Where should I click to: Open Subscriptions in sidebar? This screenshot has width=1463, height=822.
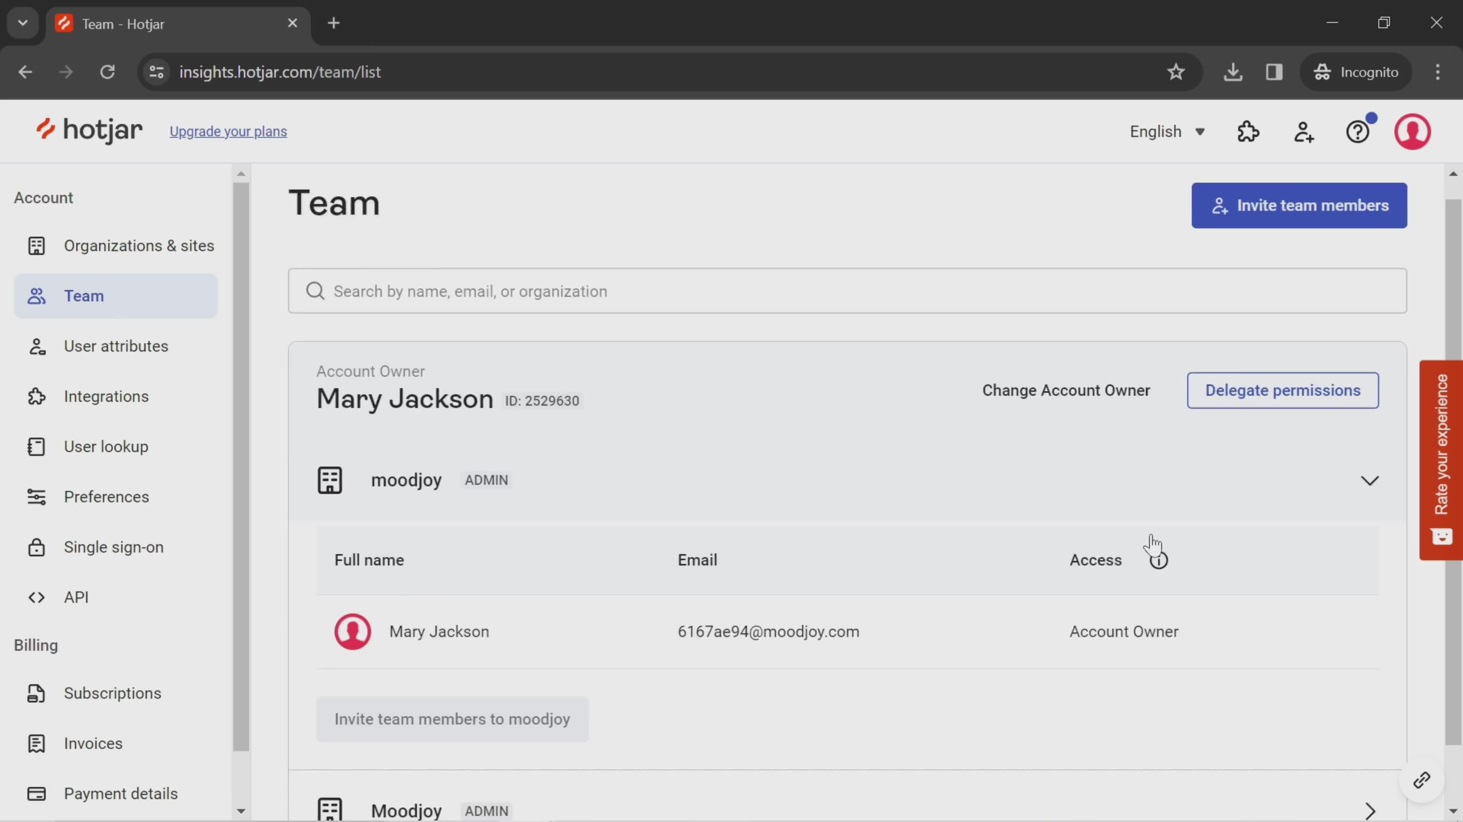coord(116,693)
